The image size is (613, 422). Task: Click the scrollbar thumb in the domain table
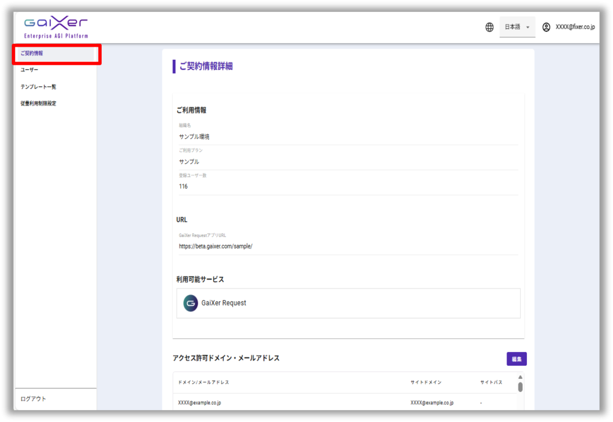pos(520,387)
